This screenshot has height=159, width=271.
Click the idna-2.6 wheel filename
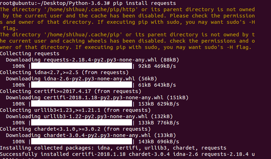tap(89, 79)
